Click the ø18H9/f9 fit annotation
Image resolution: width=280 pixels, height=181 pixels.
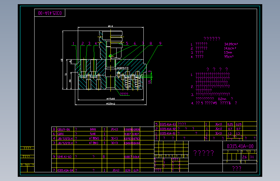coord(123,68)
